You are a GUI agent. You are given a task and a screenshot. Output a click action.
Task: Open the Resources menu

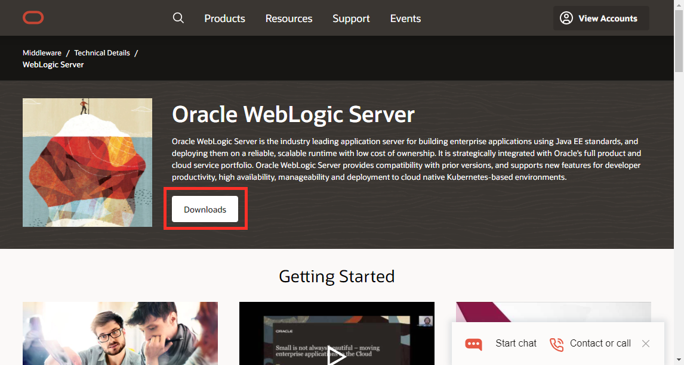click(288, 18)
